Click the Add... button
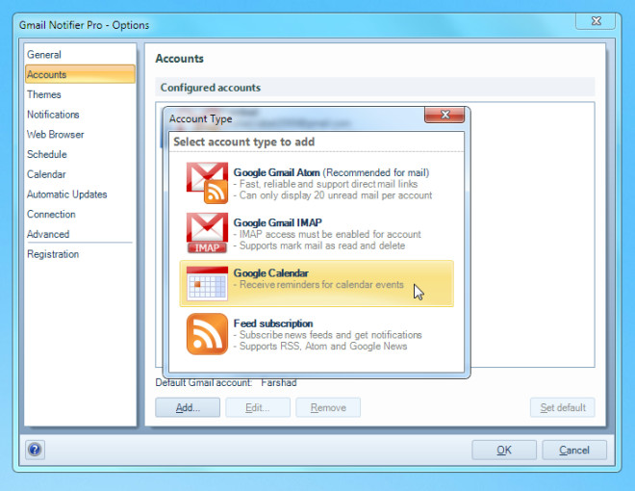The image size is (635, 491). click(x=188, y=407)
